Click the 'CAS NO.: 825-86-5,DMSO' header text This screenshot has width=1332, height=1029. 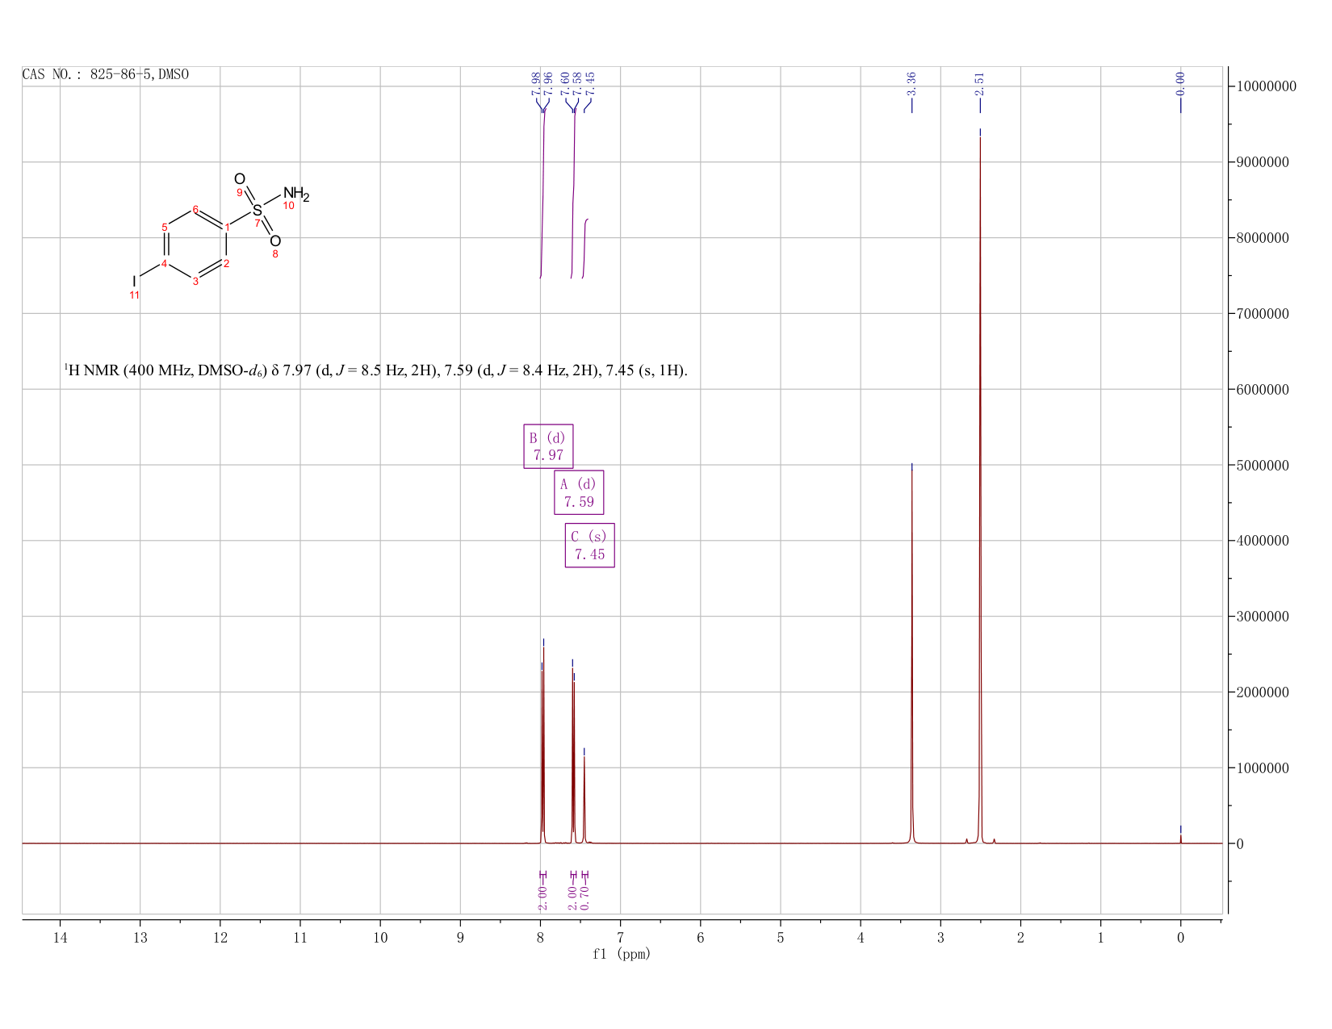tap(106, 74)
